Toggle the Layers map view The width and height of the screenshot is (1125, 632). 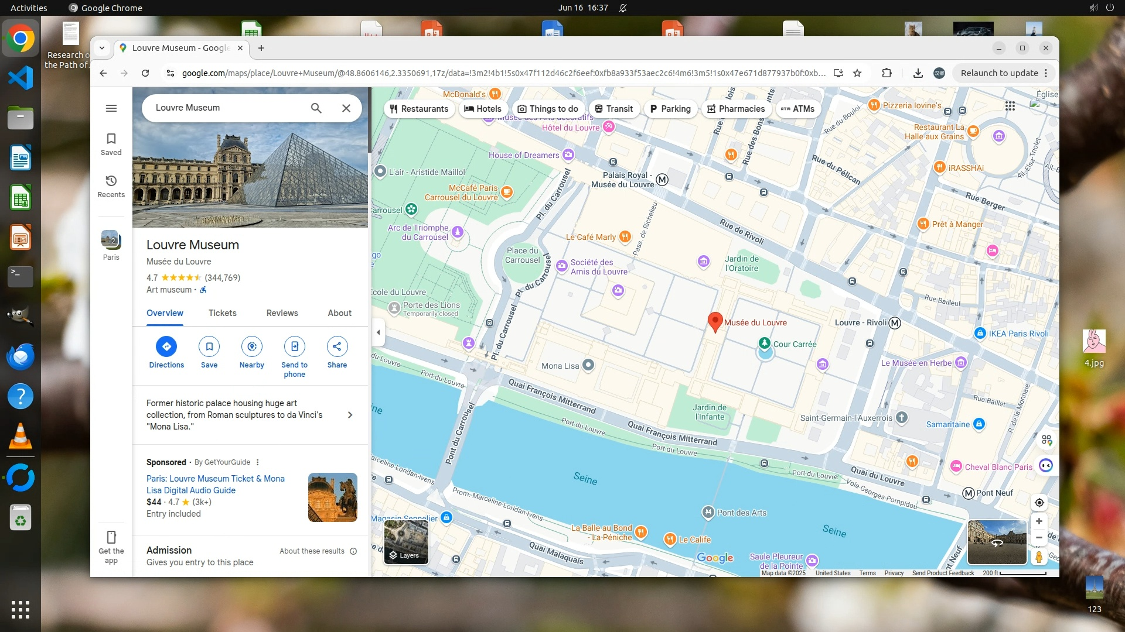coord(406,542)
